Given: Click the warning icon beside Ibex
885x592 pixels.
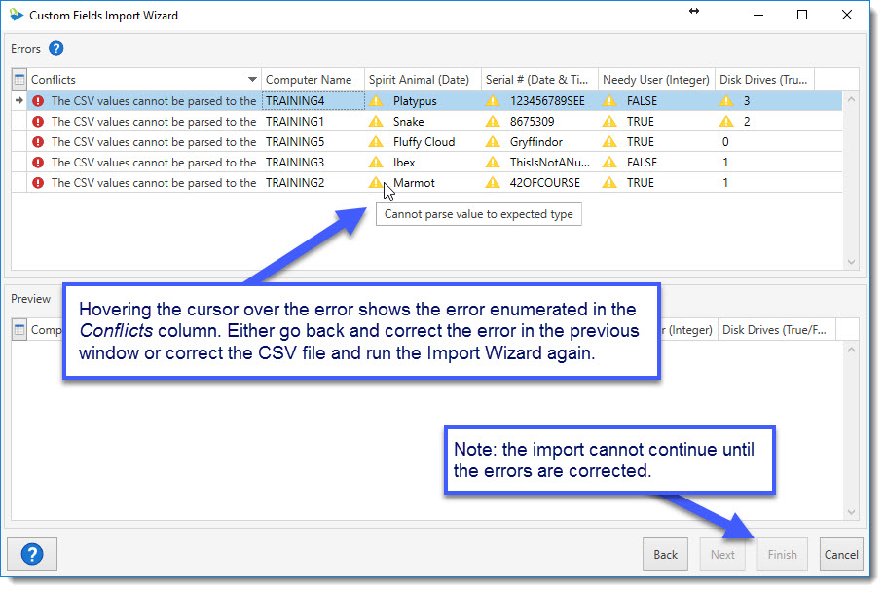Looking at the screenshot, I should point(376,163).
